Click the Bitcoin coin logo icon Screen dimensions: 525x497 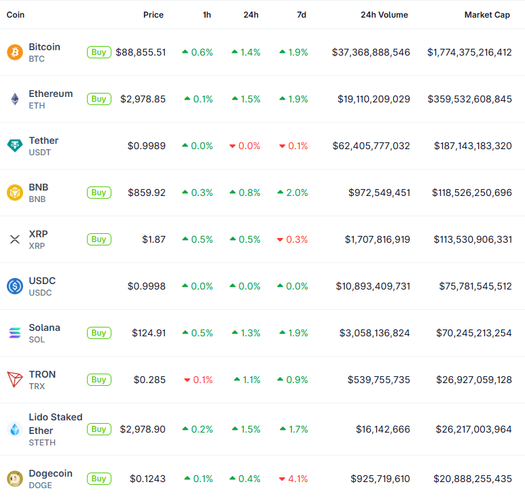click(14, 52)
